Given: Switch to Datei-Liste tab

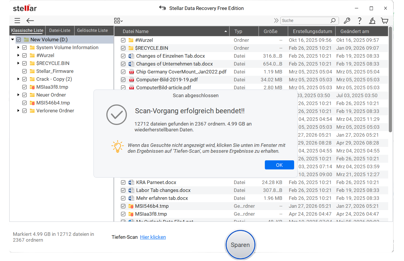Looking at the screenshot, I should tap(60, 30).
